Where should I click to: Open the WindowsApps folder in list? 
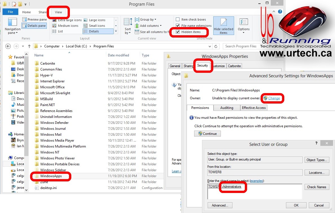tap(51, 176)
